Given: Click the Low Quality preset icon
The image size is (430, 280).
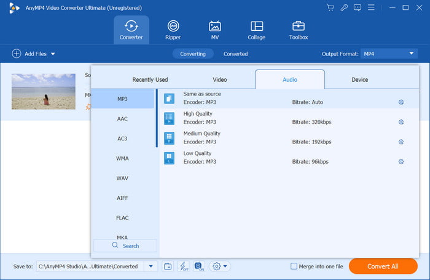Looking at the screenshot, I should point(169,158).
